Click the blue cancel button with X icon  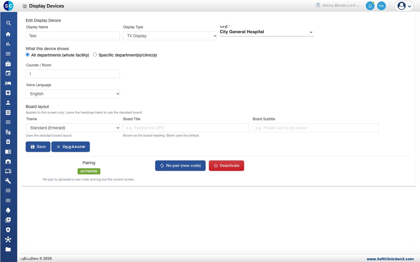click(x=71, y=147)
